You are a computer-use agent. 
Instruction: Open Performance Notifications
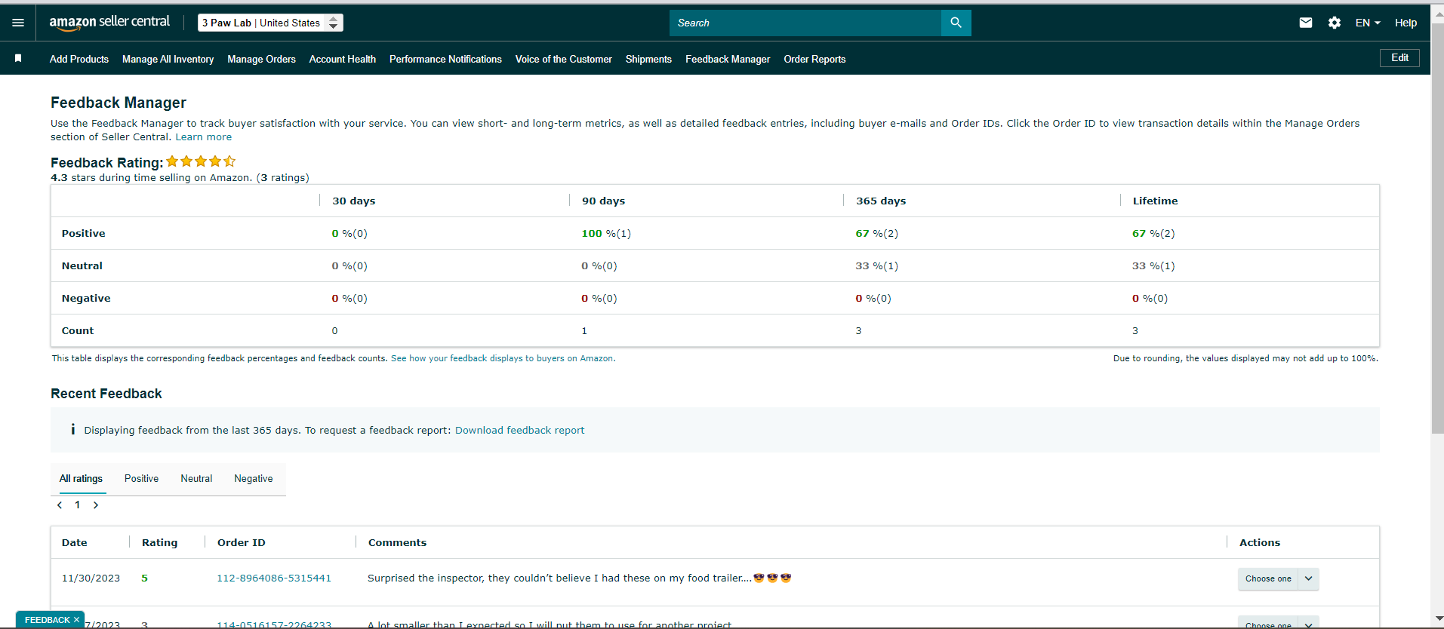coord(445,59)
